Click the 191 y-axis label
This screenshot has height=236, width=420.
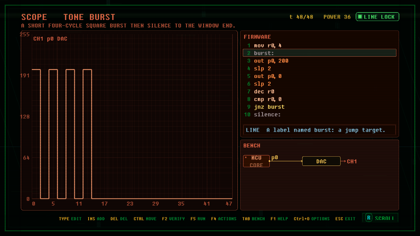(25, 75)
